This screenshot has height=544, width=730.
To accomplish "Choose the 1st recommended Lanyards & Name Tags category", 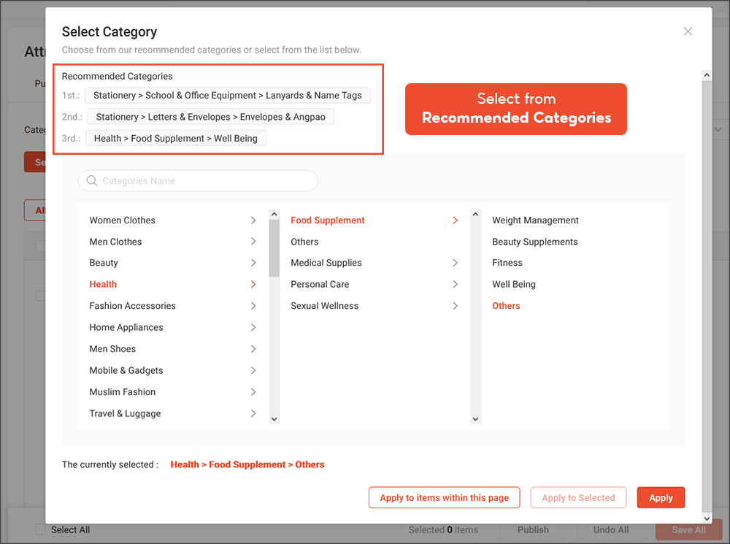I will [x=227, y=95].
